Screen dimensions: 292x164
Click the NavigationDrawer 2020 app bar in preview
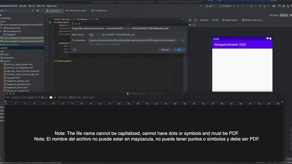242,45
